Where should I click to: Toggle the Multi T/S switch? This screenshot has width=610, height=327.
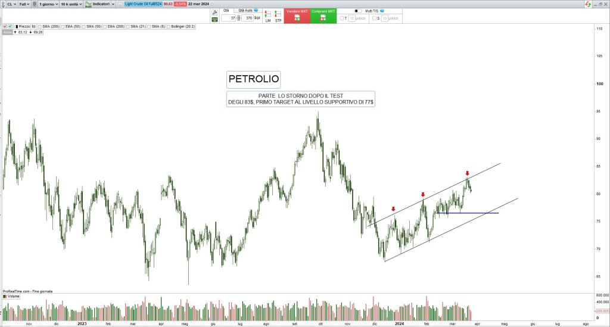pos(358,11)
